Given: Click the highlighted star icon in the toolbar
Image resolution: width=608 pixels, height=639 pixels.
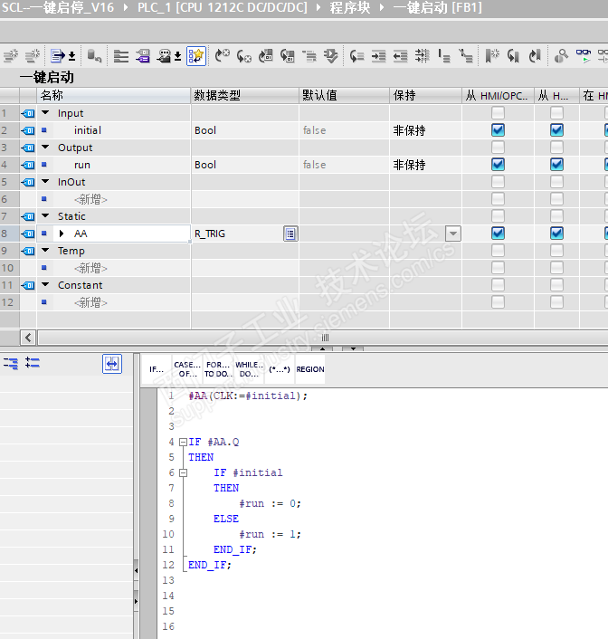Looking at the screenshot, I should (x=196, y=56).
